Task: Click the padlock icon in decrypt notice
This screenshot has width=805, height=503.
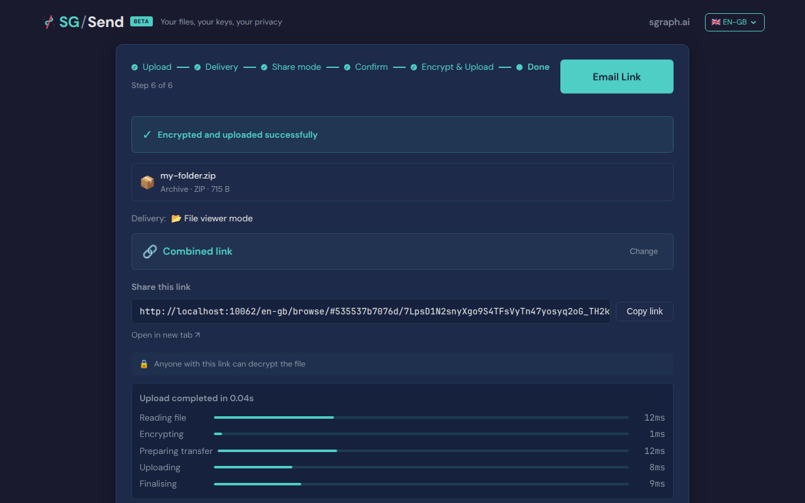Action: click(144, 364)
